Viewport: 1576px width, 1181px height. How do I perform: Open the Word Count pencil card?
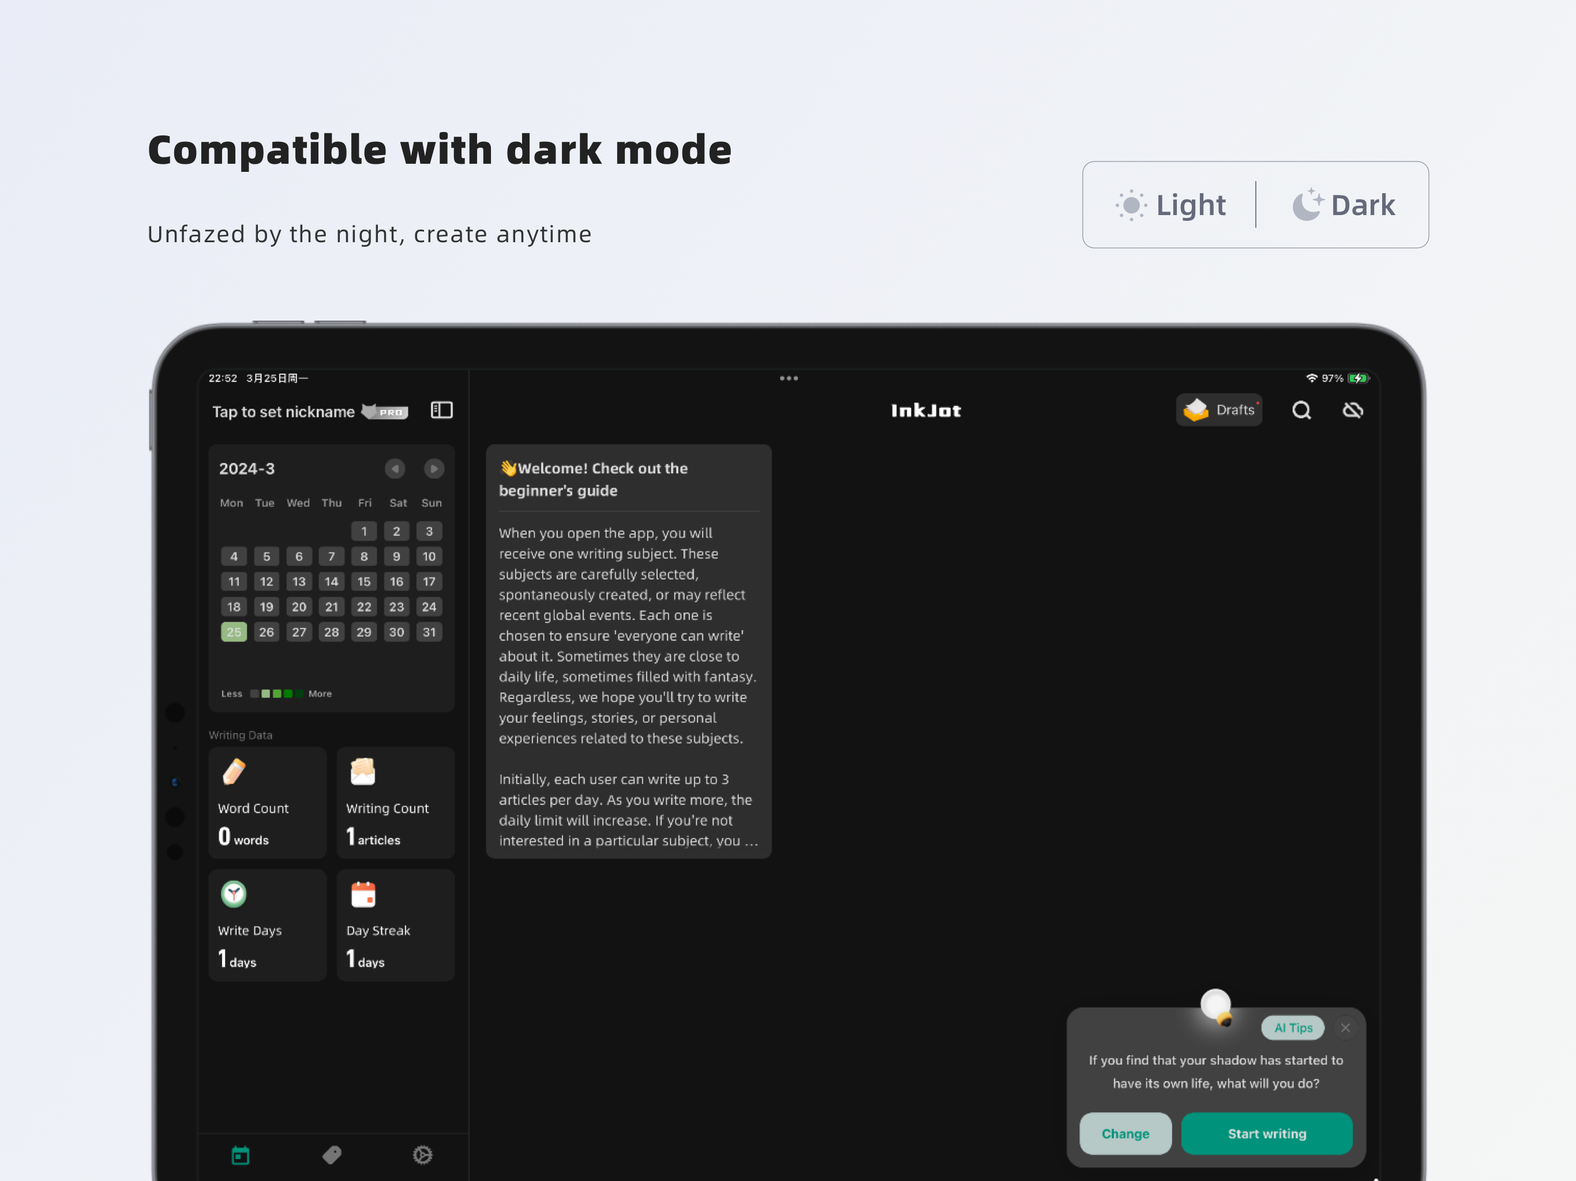point(267,803)
